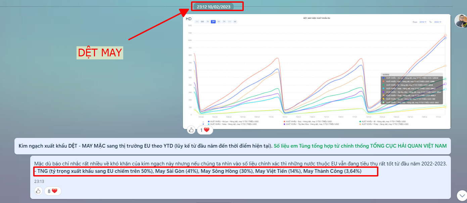467x203 pixels.
Task: Click the green text 'TỔNG CỤC HẢI QUAN VIỆT NAM'
Action: (x=408, y=146)
